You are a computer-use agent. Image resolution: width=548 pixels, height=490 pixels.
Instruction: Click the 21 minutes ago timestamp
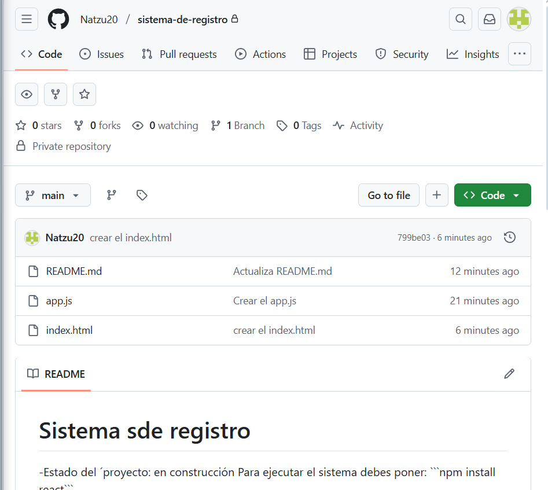pos(484,301)
